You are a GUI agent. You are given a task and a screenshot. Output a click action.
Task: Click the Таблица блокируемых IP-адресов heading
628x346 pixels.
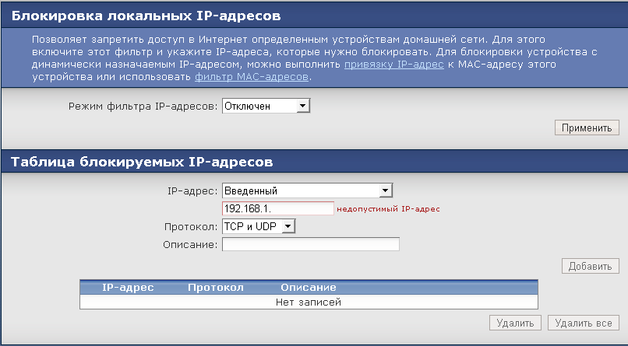pos(141,162)
